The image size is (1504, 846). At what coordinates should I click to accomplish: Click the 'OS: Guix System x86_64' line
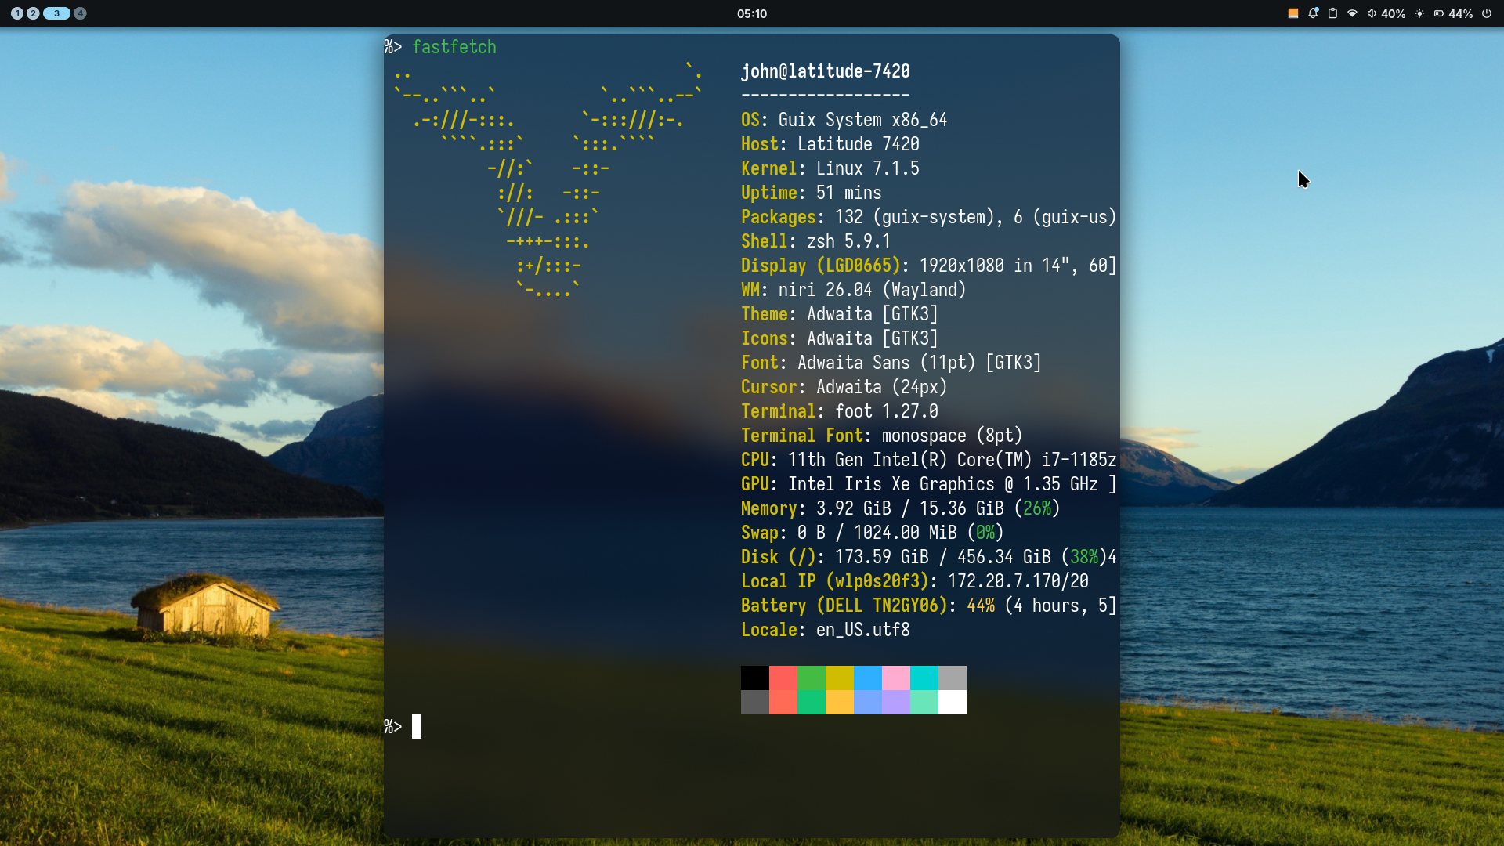844,120
